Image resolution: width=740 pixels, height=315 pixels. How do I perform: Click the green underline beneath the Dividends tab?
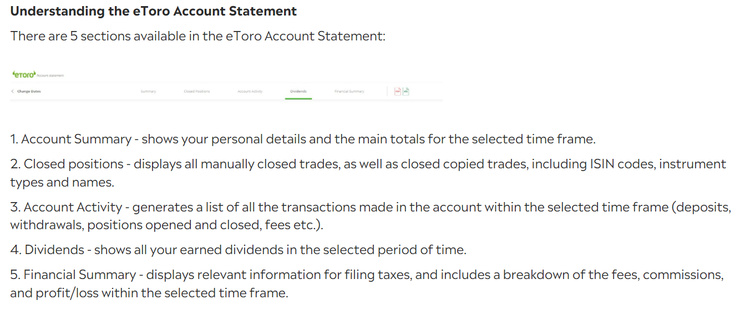point(298,99)
